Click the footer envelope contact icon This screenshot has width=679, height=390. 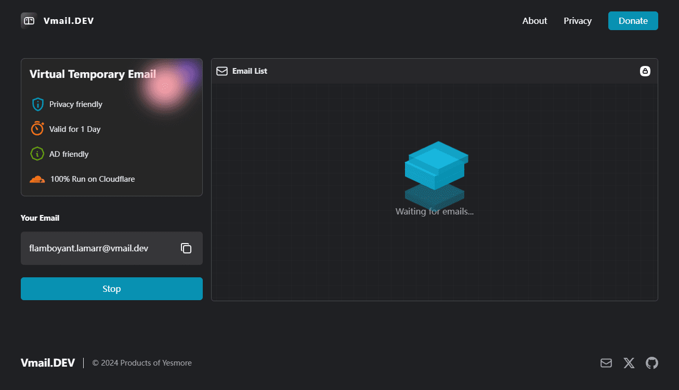606,363
